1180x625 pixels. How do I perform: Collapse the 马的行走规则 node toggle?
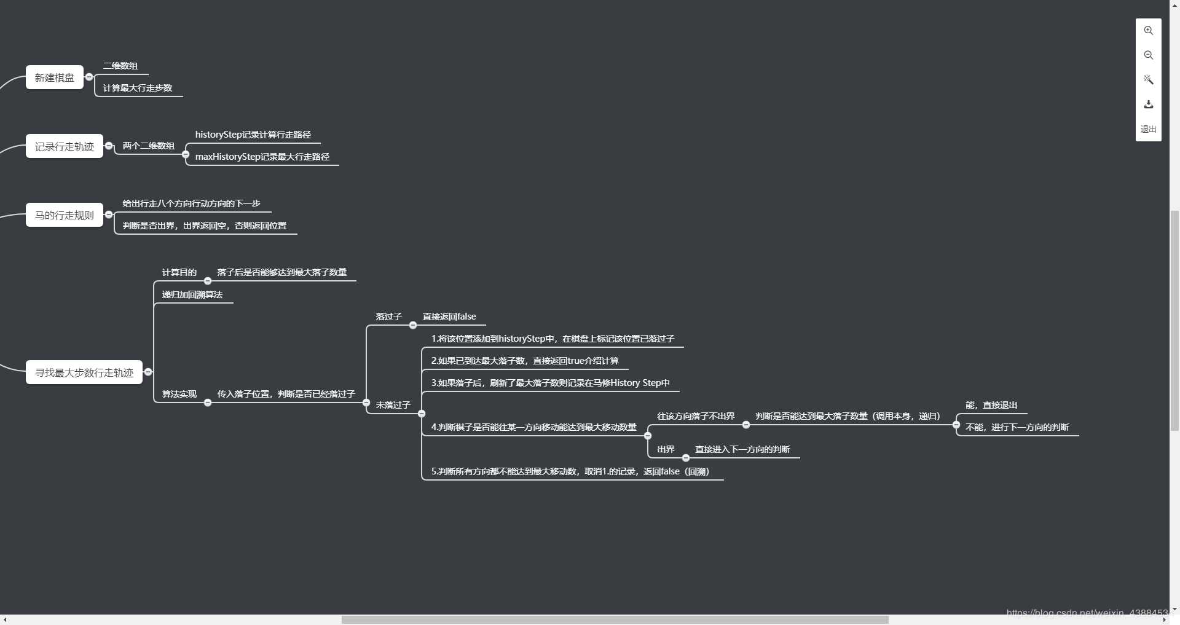(109, 214)
